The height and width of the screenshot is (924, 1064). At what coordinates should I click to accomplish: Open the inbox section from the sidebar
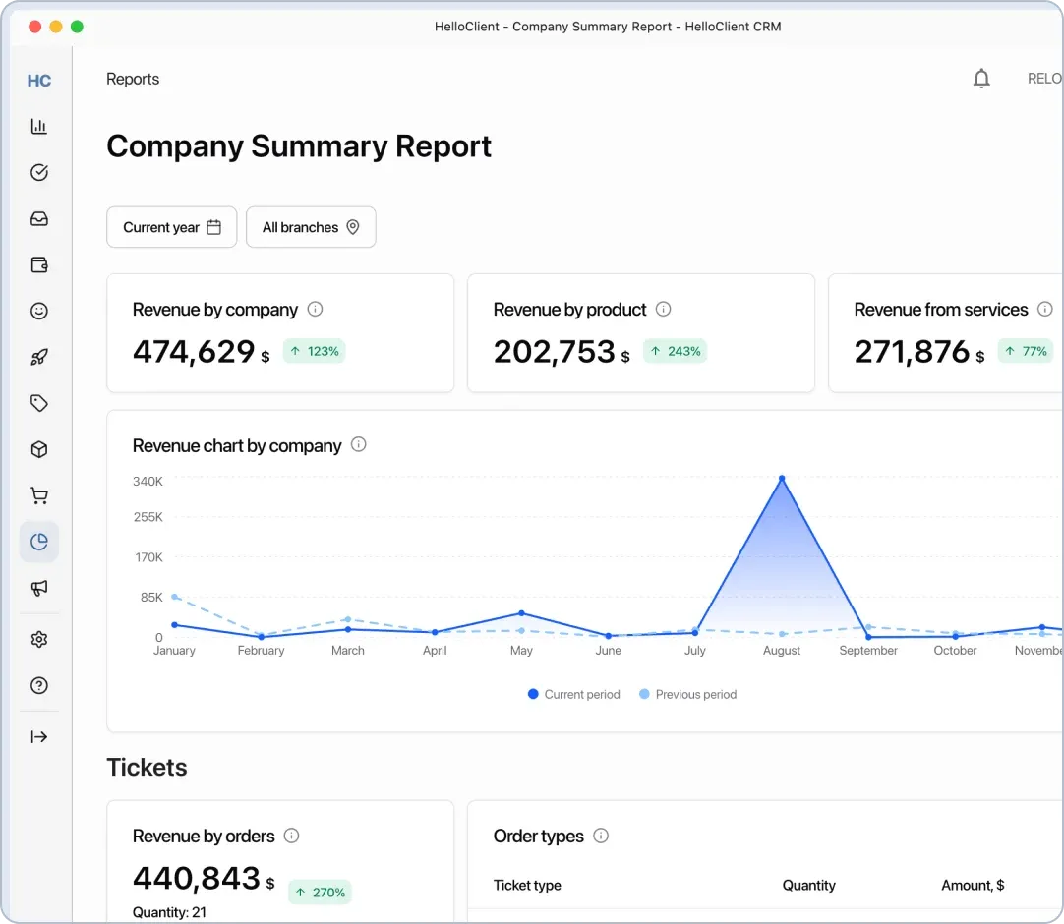tap(39, 218)
